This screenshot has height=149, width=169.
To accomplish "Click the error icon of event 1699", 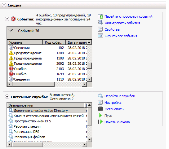I will point(11,74).
